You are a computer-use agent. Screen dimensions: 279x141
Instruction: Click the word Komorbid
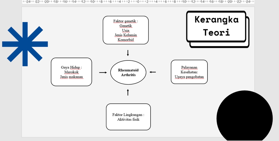pos(126,40)
